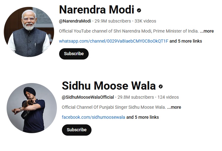Open Sidhu Moose Wala's profile picture

click(32, 108)
